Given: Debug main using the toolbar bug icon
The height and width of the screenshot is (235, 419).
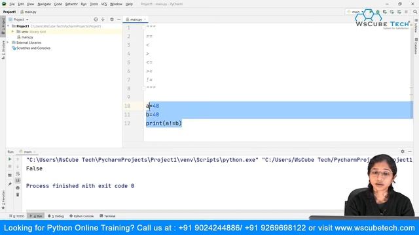Looking at the screenshot, I should click(x=378, y=12).
